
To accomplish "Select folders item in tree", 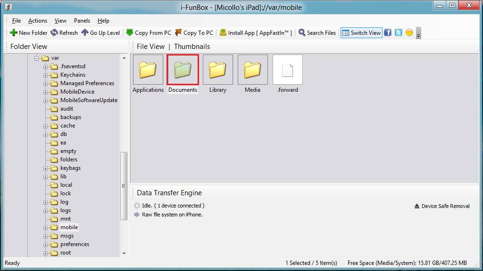I will click(x=69, y=159).
